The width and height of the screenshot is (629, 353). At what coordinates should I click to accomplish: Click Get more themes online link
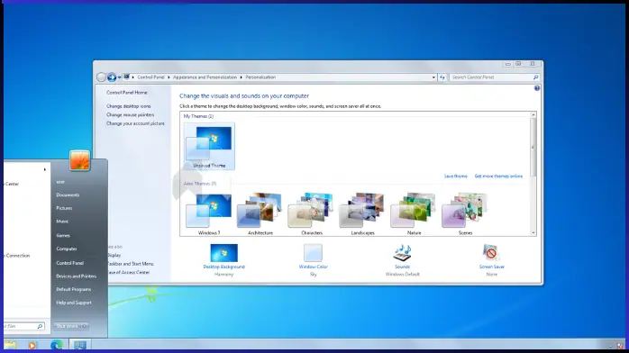click(x=498, y=176)
